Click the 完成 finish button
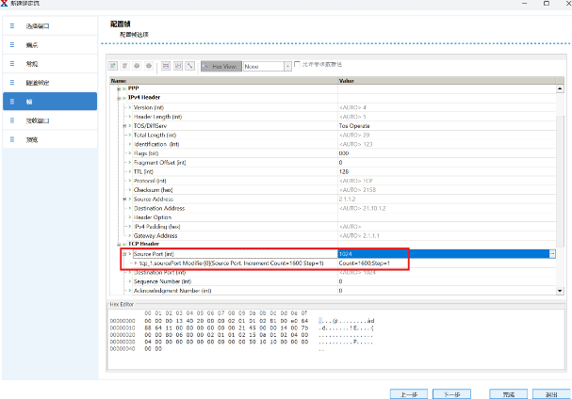The height and width of the screenshot is (399, 572). click(507, 392)
